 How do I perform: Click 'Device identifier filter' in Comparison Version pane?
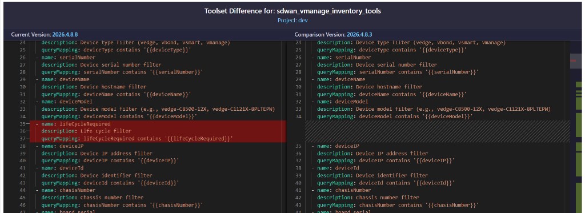point(392,176)
